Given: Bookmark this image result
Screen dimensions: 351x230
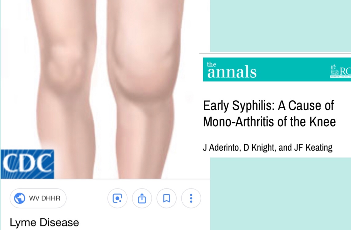Looking at the screenshot, I should [x=167, y=198].
